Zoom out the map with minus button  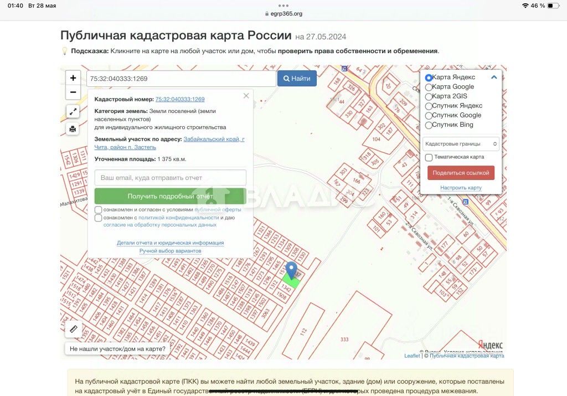click(x=73, y=92)
